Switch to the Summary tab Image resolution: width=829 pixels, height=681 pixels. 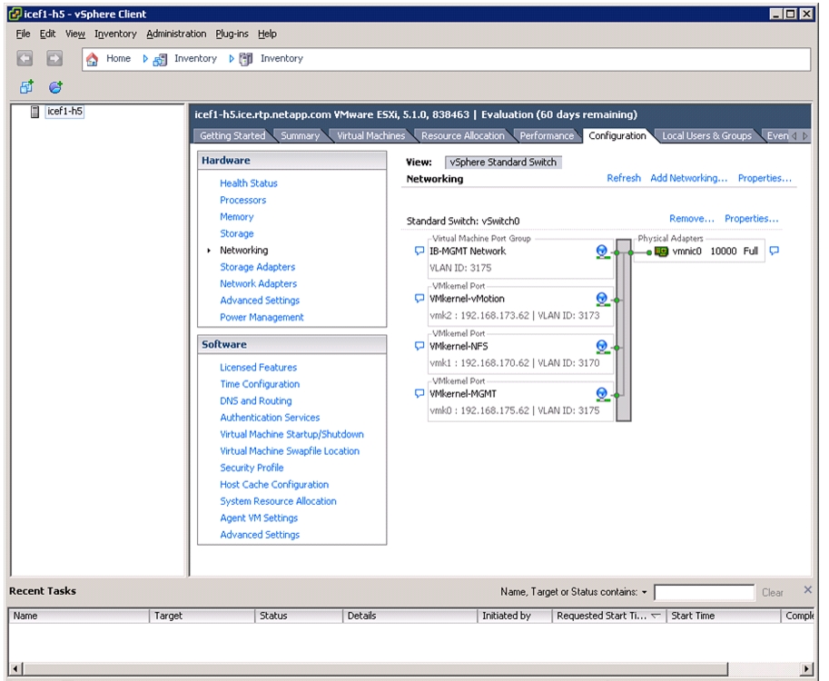click(300, 136)
